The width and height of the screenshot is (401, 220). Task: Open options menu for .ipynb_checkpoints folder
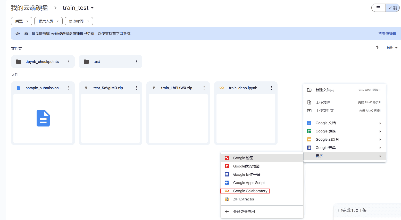click(69, 62)
